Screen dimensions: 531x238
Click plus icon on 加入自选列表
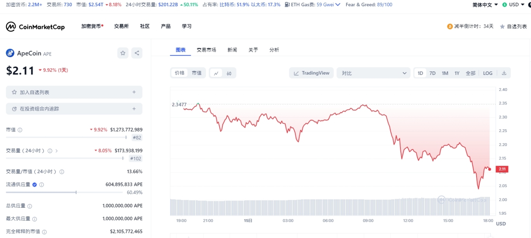pos(134,92)
